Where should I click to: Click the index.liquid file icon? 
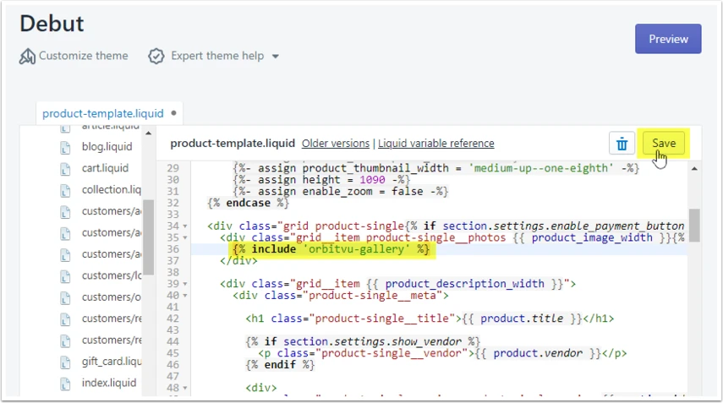tap(65, 384)
